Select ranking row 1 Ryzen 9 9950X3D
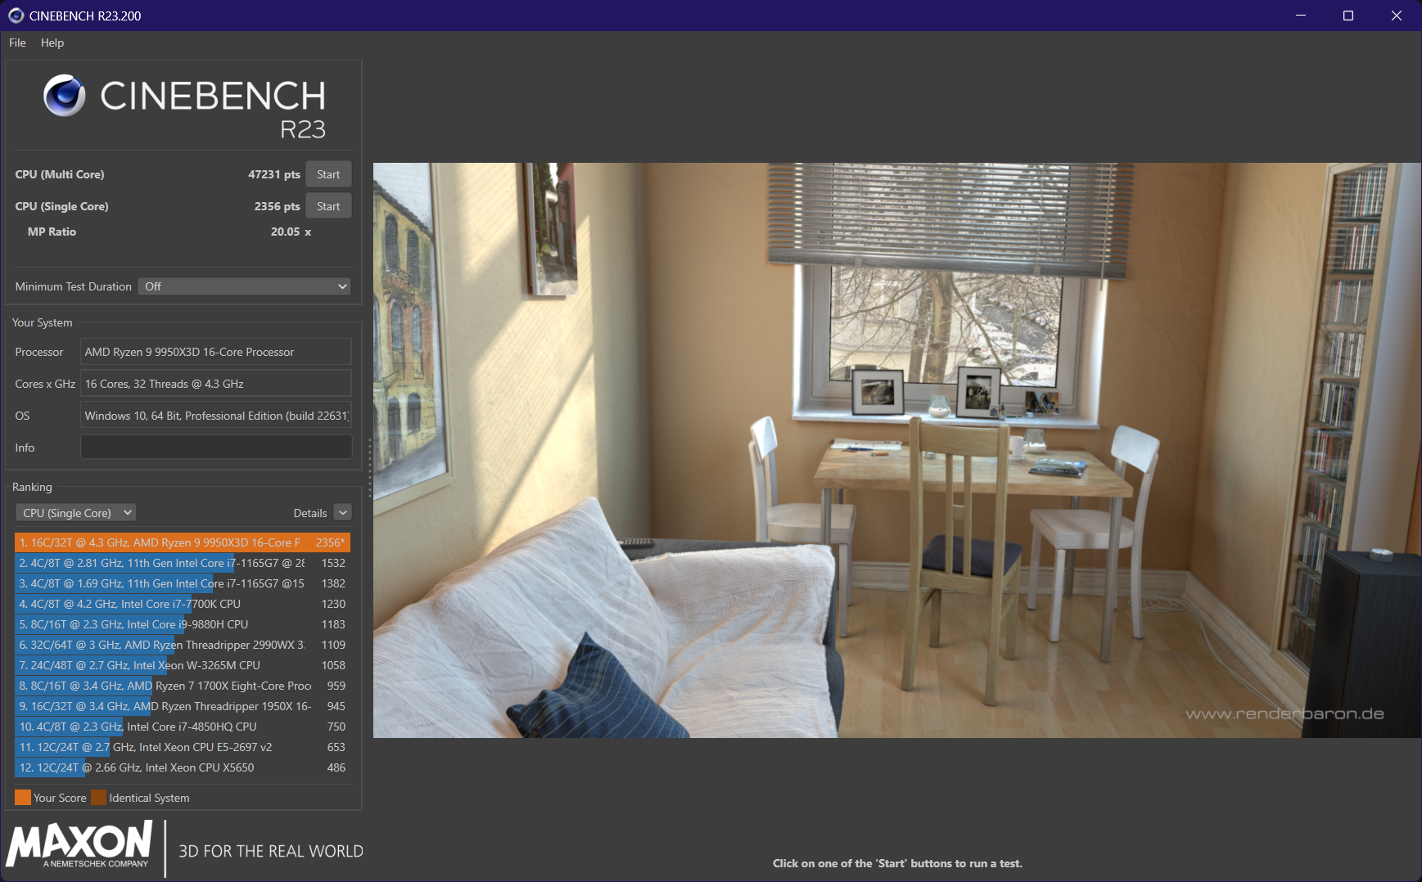This screenshot has height=882, width=1422. 183,542
